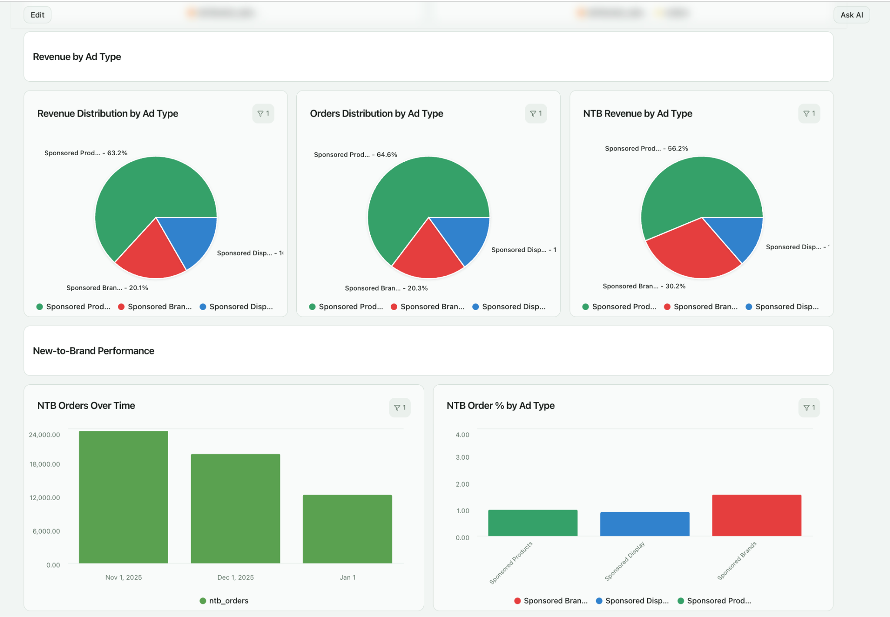Toggle the ntb_orders legend under NTB Orders chart

(x=224, y=600)
